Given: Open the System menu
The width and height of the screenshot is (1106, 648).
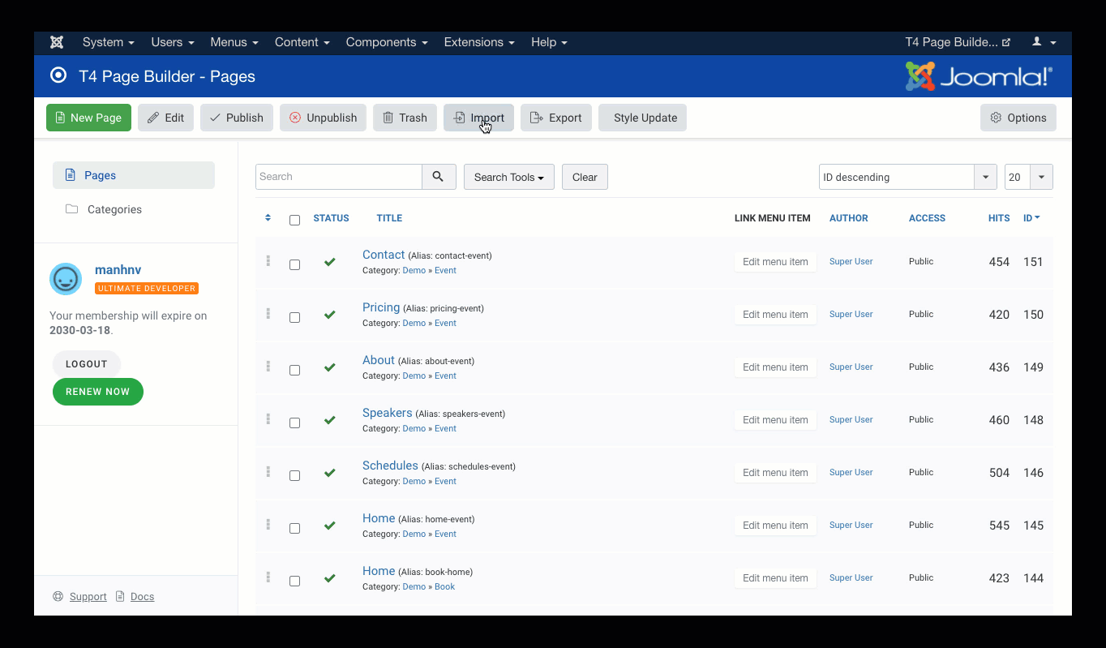Looking at the screenshot, I should 108,42.
